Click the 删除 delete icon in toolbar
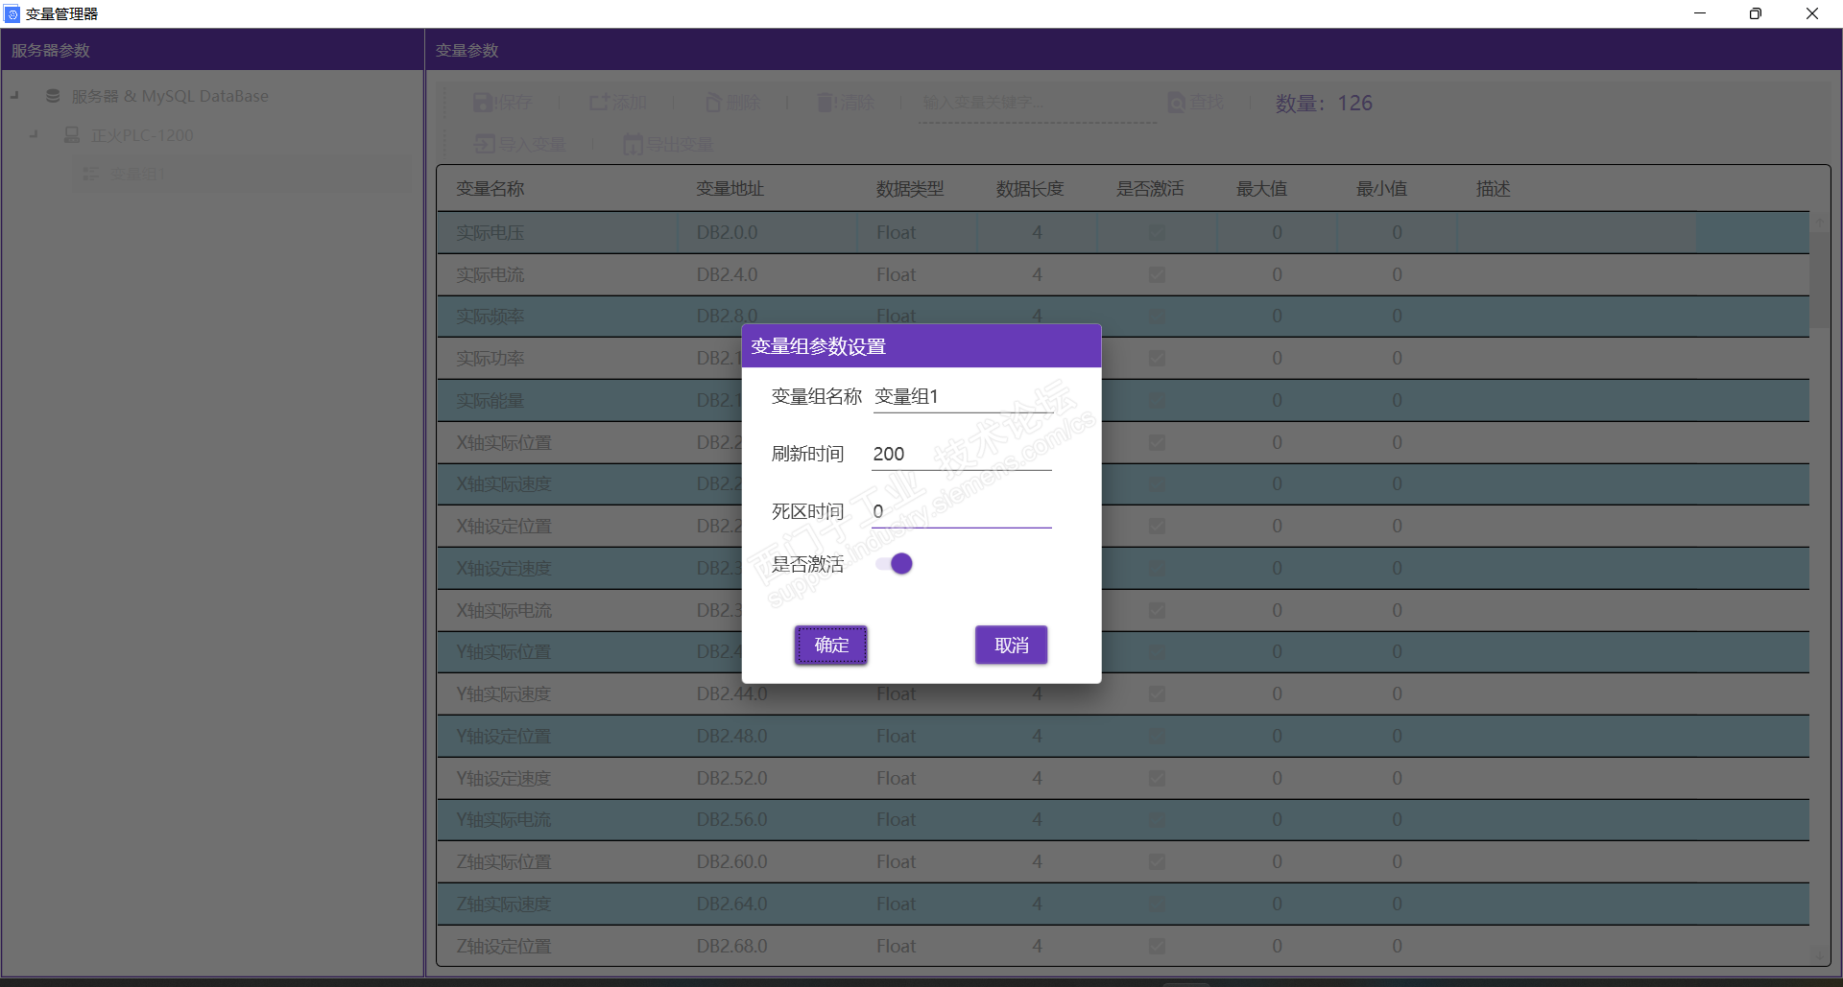The image size is (1843, 987). 713,103
